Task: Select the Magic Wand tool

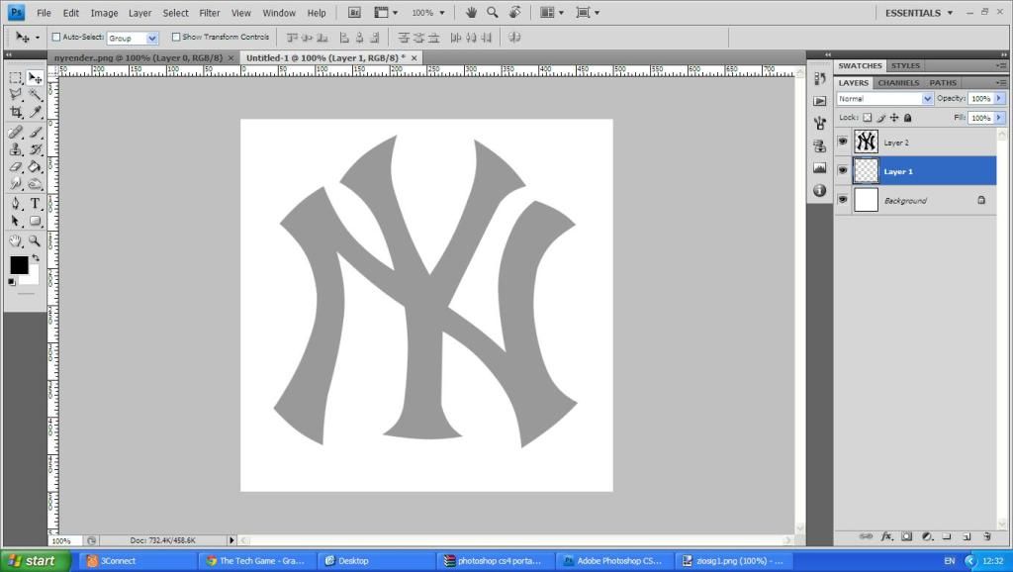Action: point(35,95)
